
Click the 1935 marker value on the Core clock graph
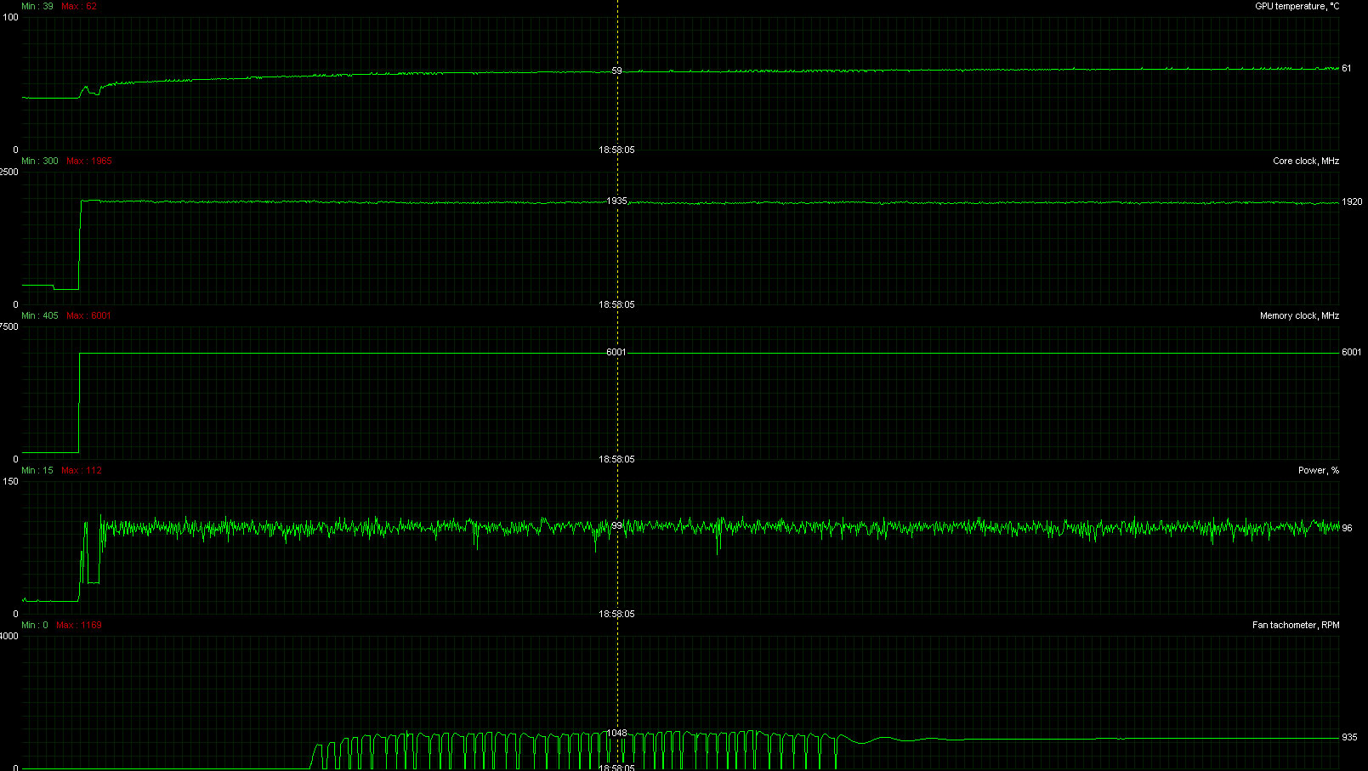(616, 201)
